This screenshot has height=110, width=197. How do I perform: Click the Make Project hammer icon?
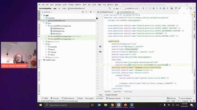pos(110,8)
